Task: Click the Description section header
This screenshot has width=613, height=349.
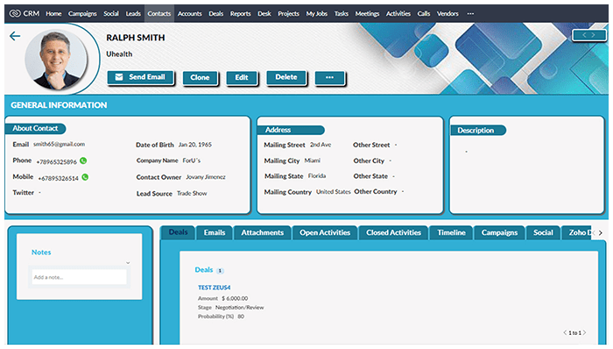Action: [478, 131]
